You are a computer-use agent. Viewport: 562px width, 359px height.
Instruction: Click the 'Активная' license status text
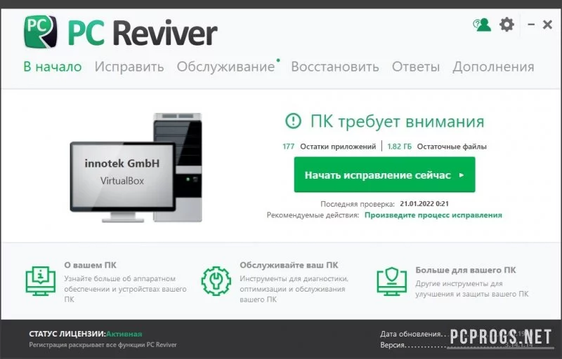point(124,334)
